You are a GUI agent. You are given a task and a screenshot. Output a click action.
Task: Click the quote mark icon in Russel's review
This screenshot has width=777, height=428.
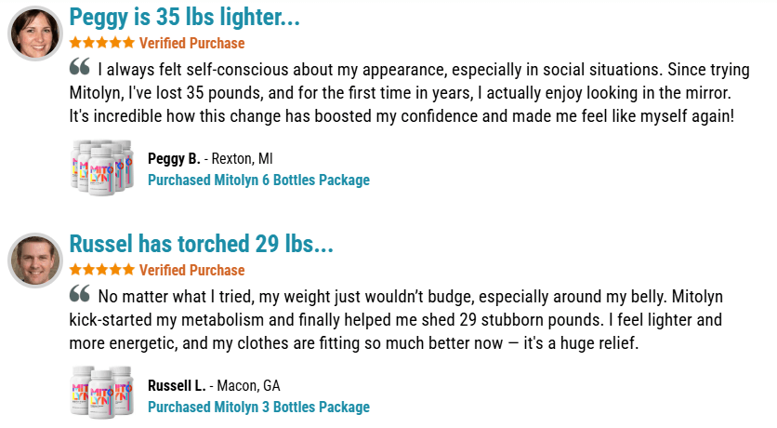point(80,295)
